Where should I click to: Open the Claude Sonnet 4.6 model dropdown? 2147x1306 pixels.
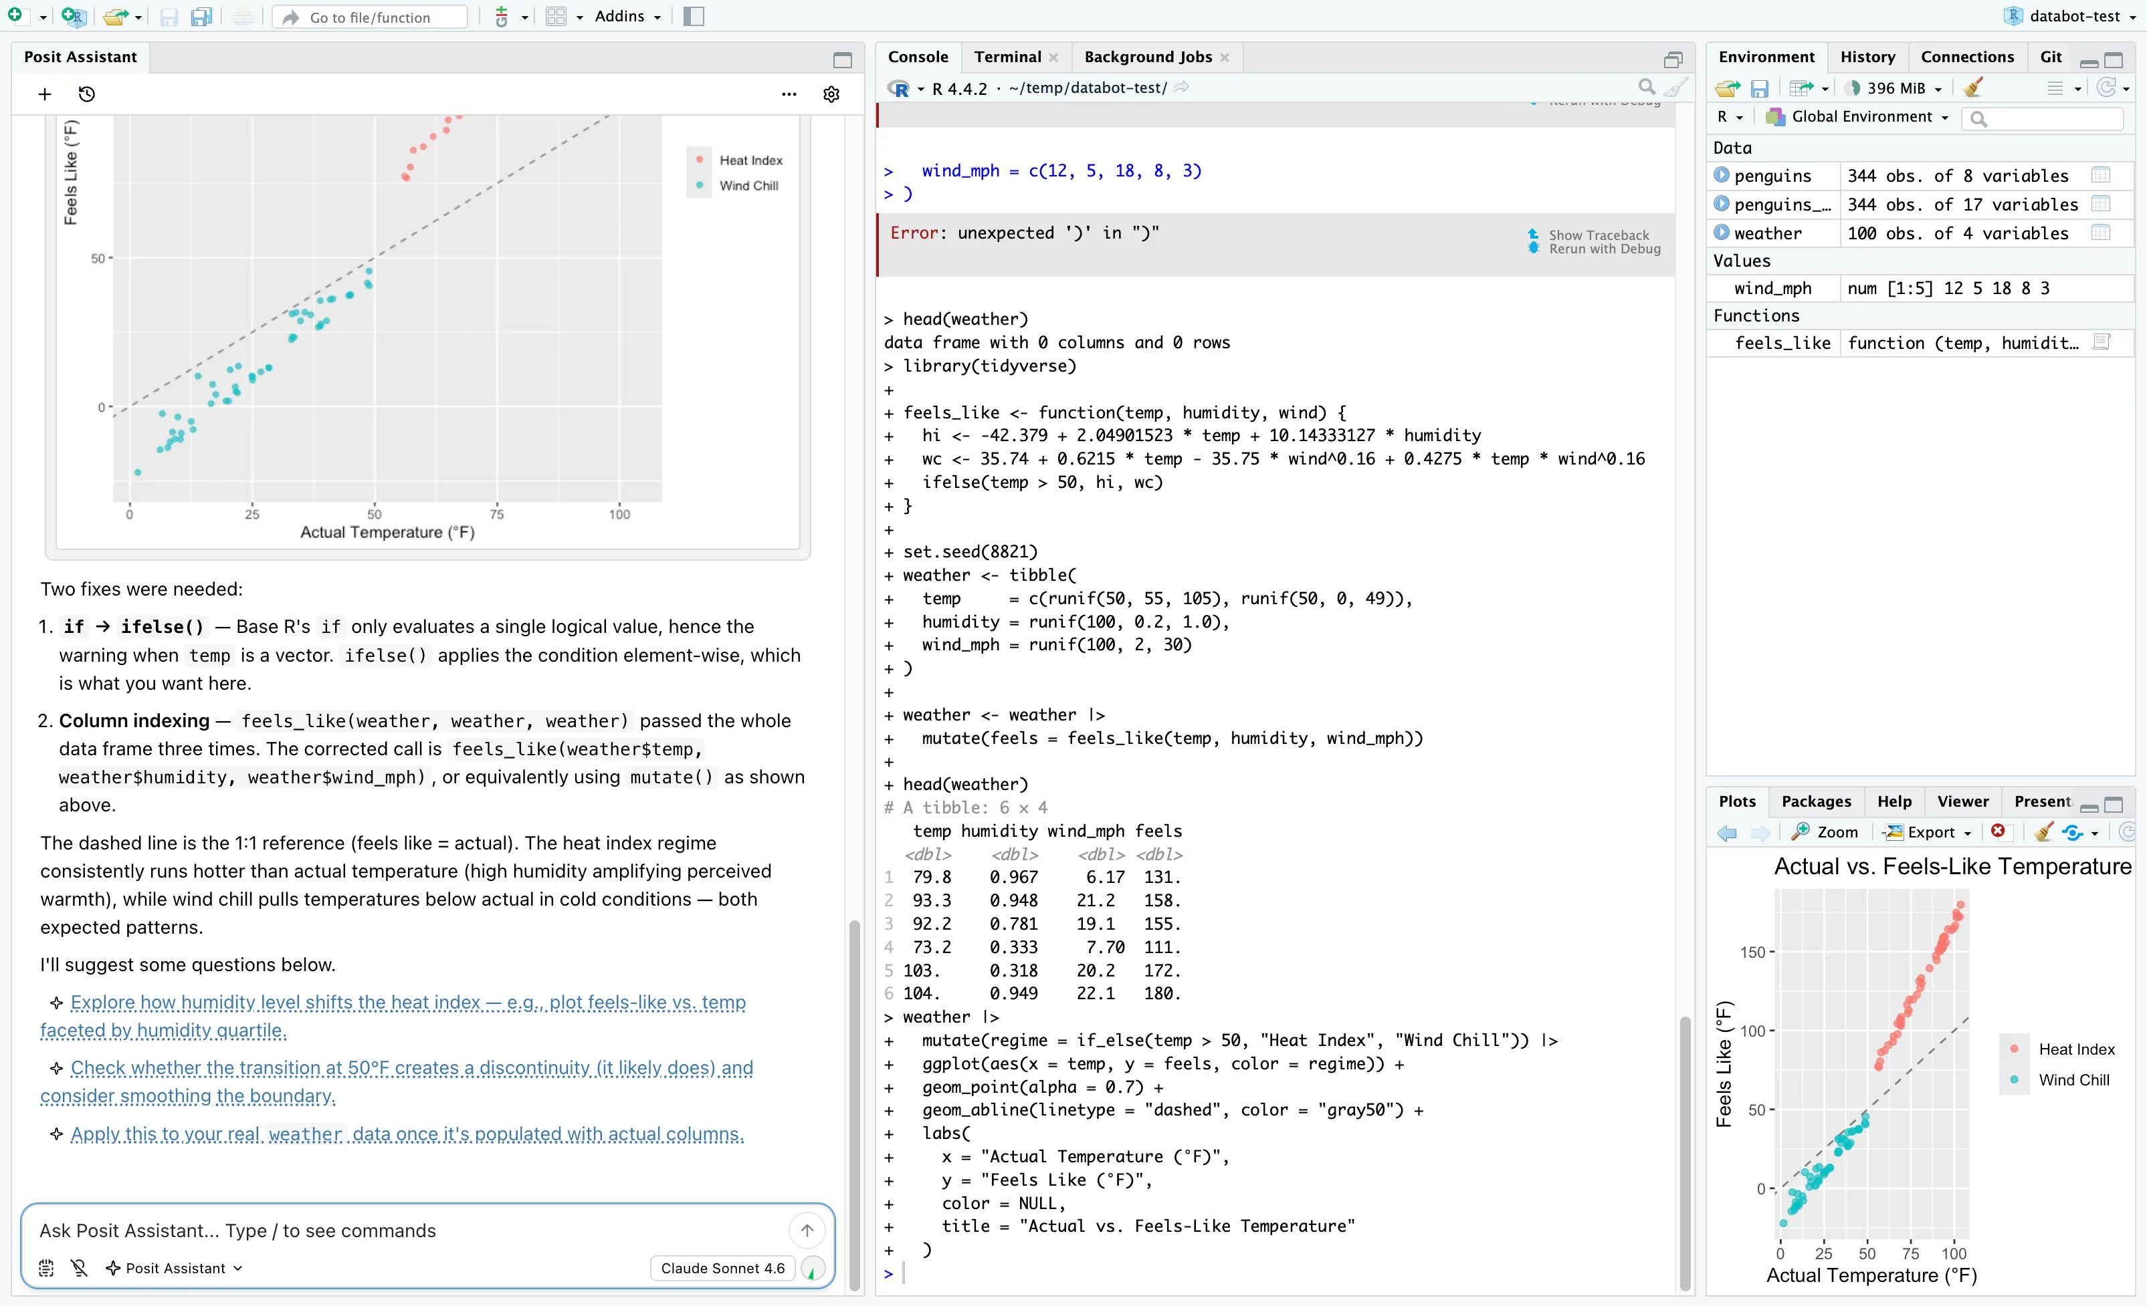coord(722,1268)
